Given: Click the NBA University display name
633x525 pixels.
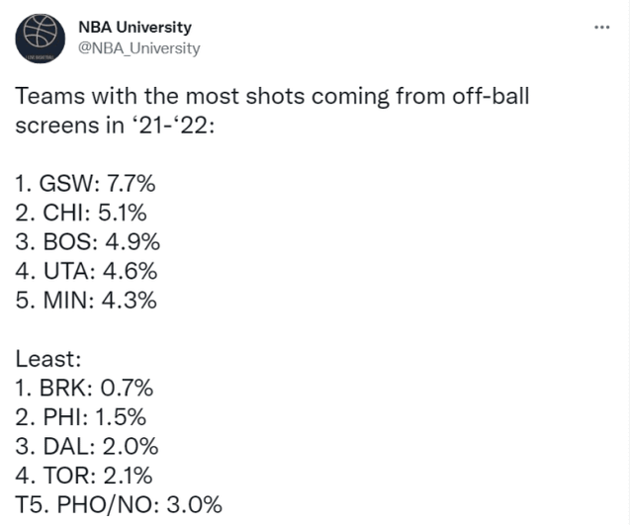Looking at the screenshot, I should pyautogui.click(x=135, y=27).
